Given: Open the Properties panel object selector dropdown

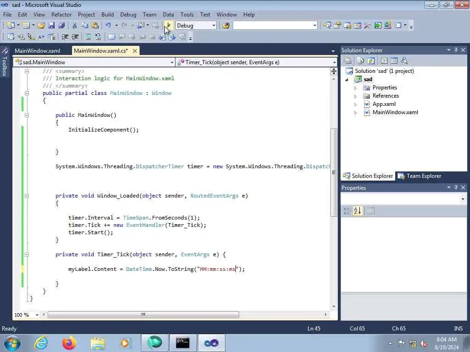Looking at the screenshot, I should click(463, 199).
